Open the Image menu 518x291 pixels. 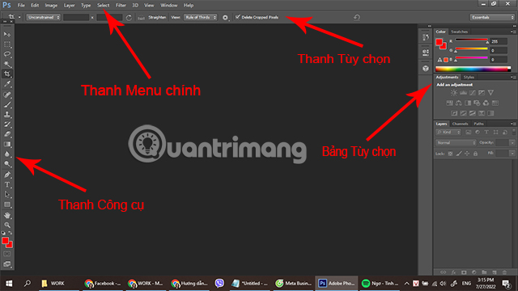[51, 6]
